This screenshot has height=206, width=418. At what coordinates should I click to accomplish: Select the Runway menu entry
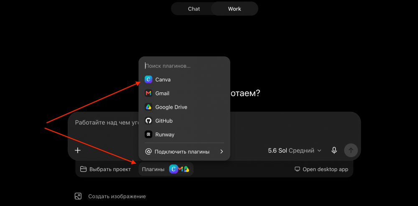tap(184, 135)
